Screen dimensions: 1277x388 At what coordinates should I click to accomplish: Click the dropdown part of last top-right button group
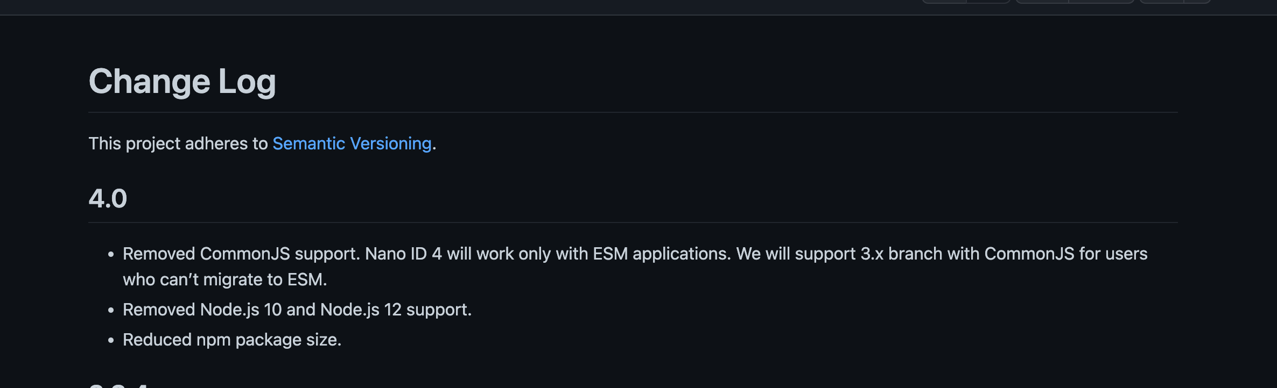pyautogui.click(x=1197, y=2)
